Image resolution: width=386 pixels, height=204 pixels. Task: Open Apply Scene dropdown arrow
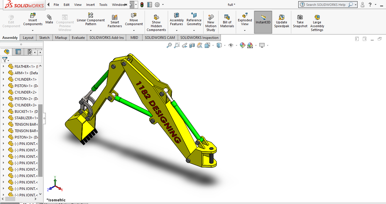pos(256,45)
